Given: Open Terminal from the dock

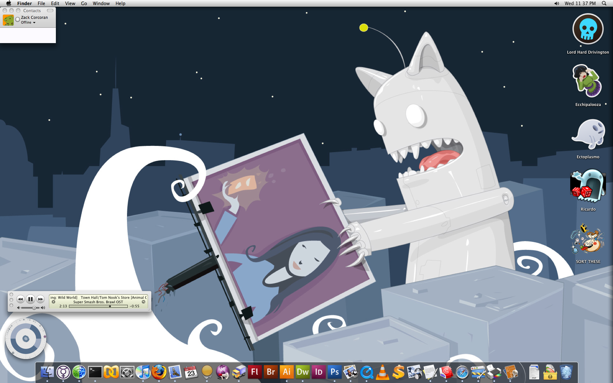Looking at the screenshot, I should pyautogui.click(x=95, y=372).
